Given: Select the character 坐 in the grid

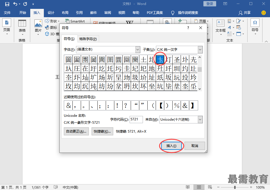Looking at the screenshot, I should tap(152, 86).
